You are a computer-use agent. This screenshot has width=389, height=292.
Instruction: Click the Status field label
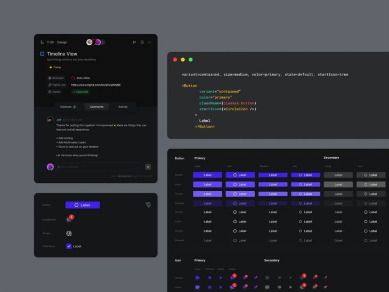[x=54, y=92]
